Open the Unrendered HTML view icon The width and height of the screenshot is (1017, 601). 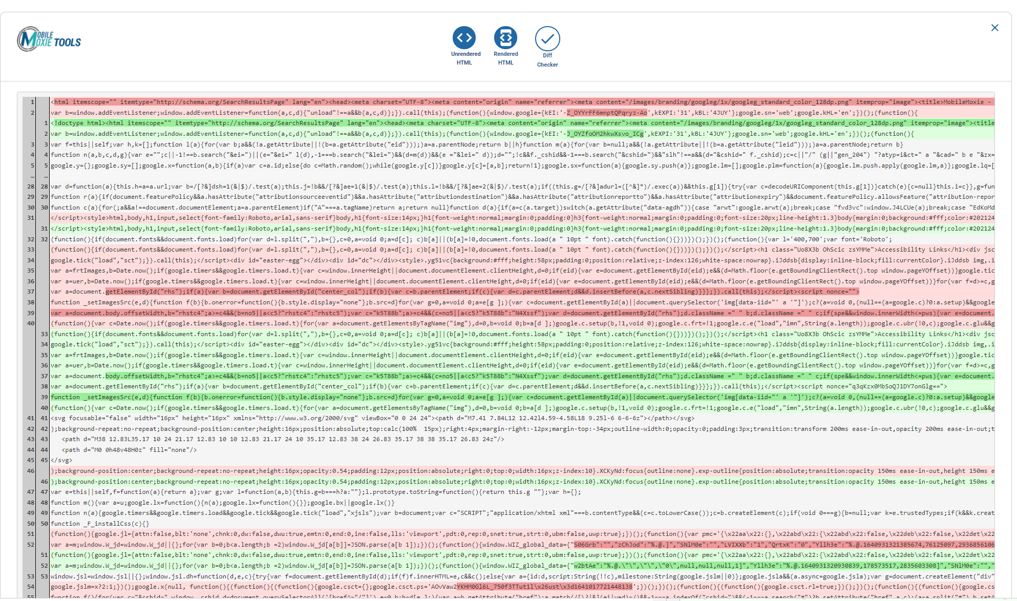[x=464, y=37]
